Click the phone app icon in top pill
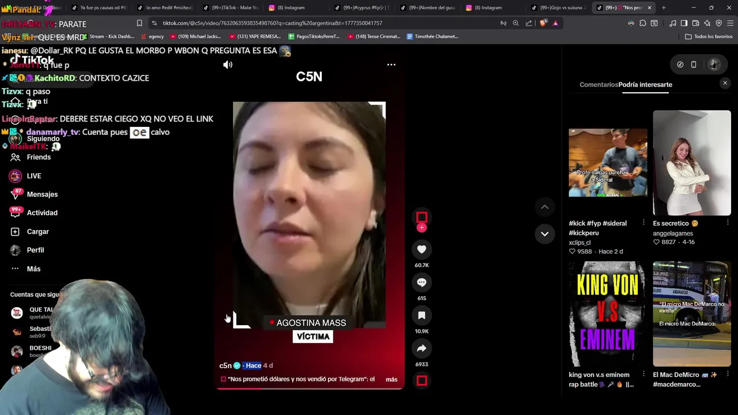The width and height of the screenshot is (738, 415). click(694, 65)
